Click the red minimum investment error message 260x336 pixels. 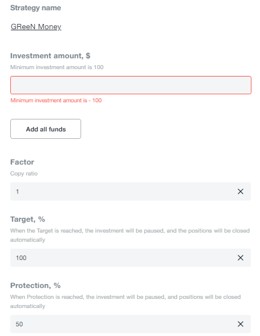[56, 101]
